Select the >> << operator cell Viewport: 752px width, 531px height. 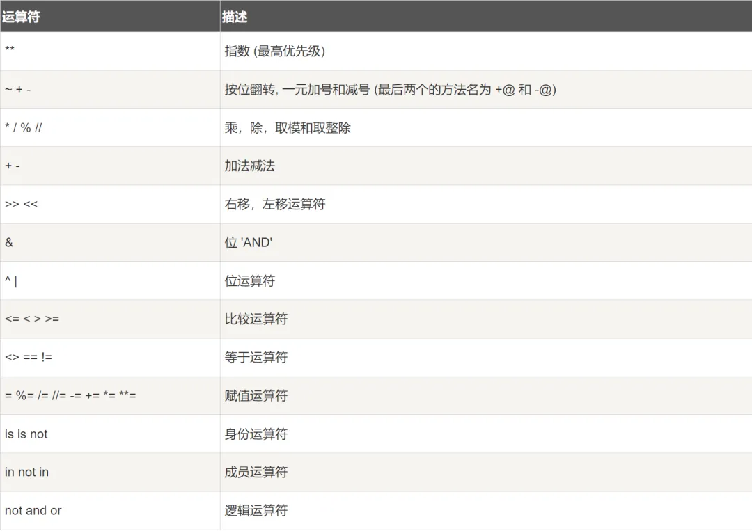pos(110,204)
